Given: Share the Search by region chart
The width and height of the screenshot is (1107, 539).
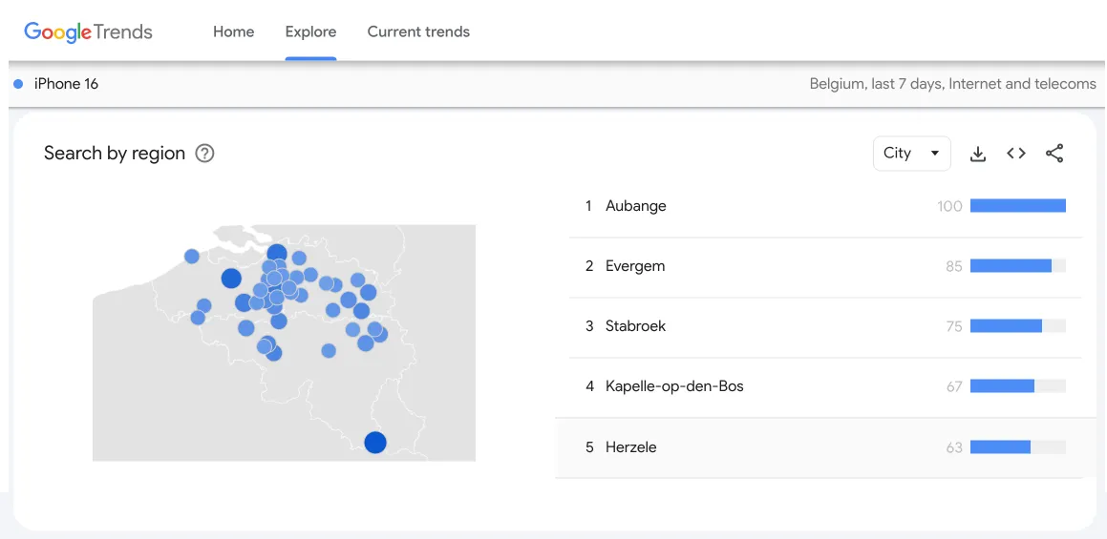Looking at the screenshot, I should click(x=1054, y=153).
